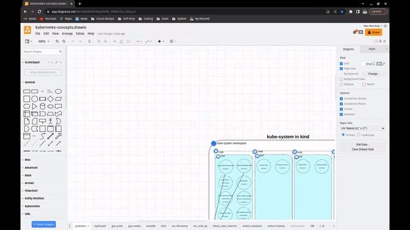The width and height of the screenshot is (410, 230).
Task: Select the diamond shape in General
Action: (x=51, y=99)
